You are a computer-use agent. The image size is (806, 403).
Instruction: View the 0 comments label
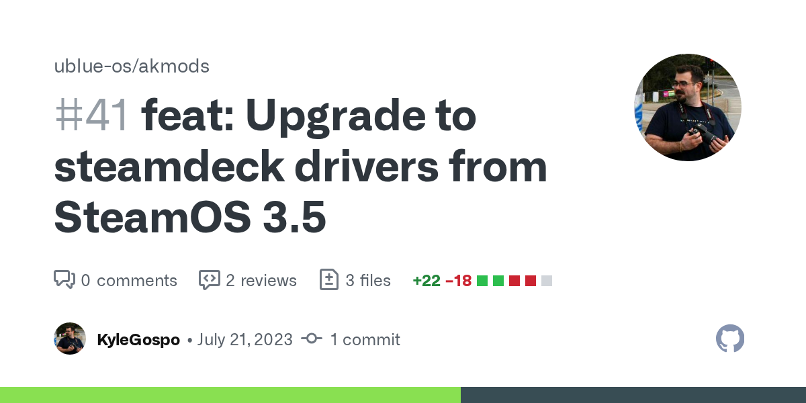click(x=129, y=280)
